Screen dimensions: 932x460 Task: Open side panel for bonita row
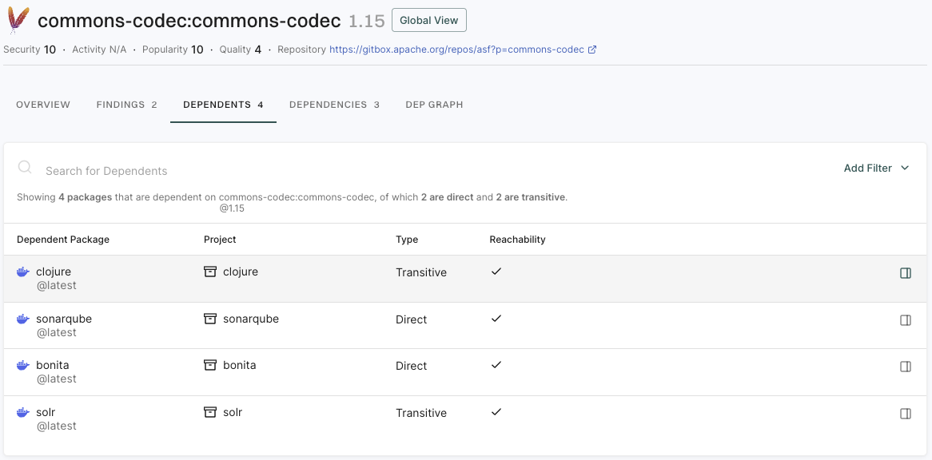pos(905,367)
